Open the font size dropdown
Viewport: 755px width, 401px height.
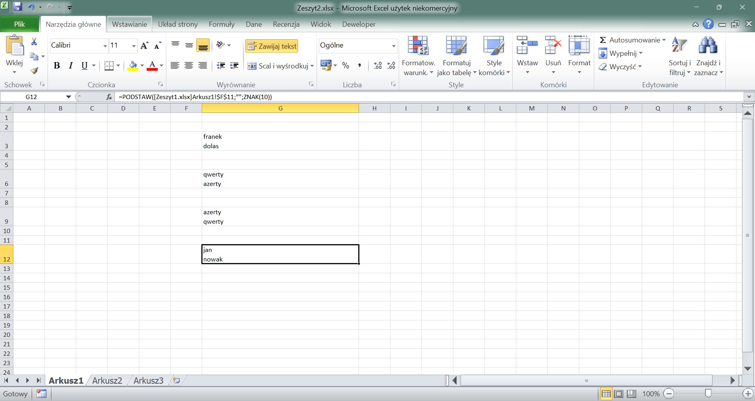(134, 46)
